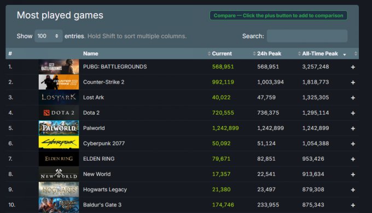
Task: Add Counter-Strike 2 to comparison with plus
Action: click(x=353, y=82)
